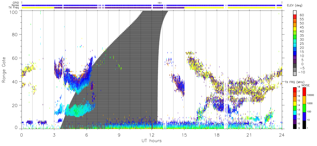This screenshot has width=317, height=146.
Task: Click the Noise row label
Action: pos(15,5)
